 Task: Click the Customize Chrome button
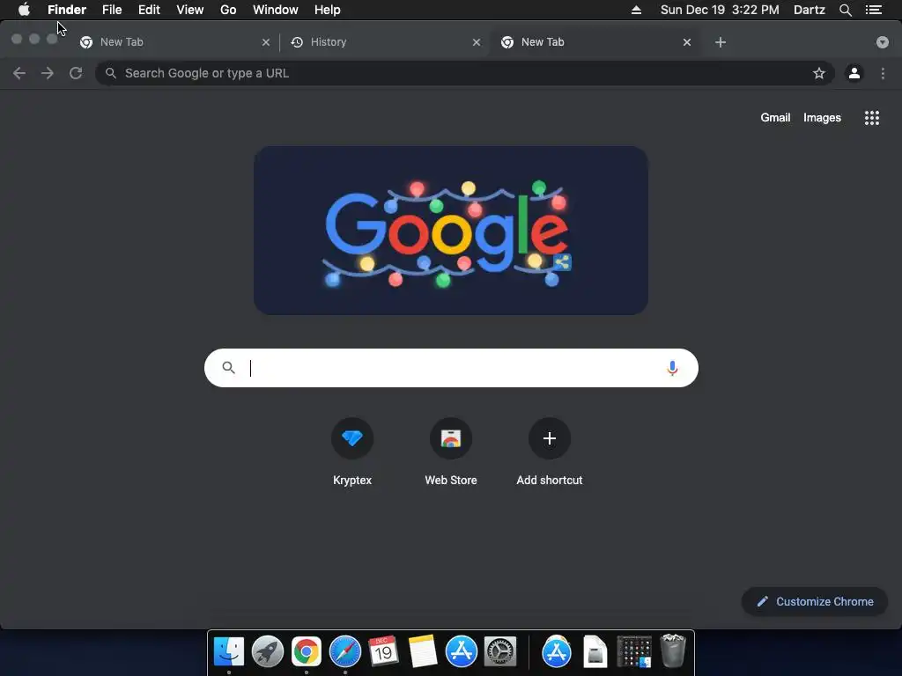815,601
